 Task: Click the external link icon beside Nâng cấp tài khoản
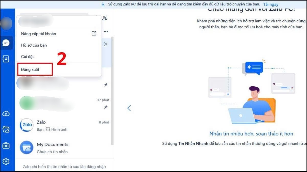(x=94, y=33)
